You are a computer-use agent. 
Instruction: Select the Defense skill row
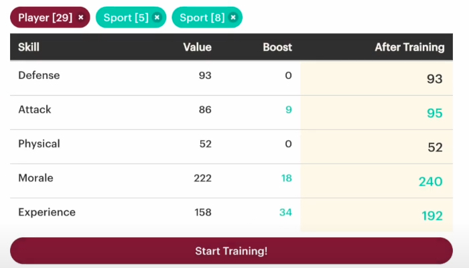(231, 78)
